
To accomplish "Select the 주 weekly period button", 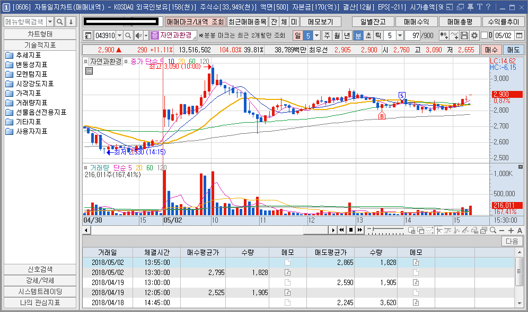I will point(327,35).
